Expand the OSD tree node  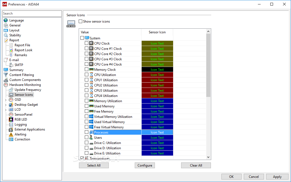click(6, 100)
